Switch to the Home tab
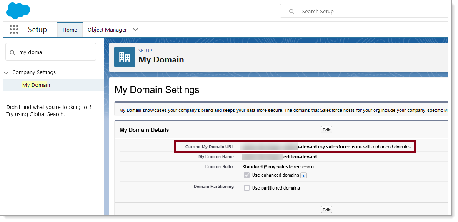This screenshot has width=458, height=222. click(x=70, y=30)
